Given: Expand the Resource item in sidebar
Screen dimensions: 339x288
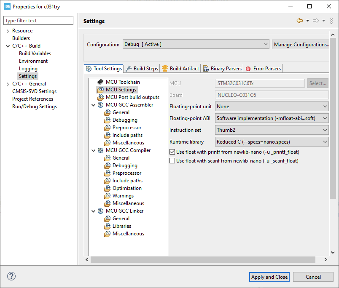Looking at the screenshot, I should pos(8,30).
